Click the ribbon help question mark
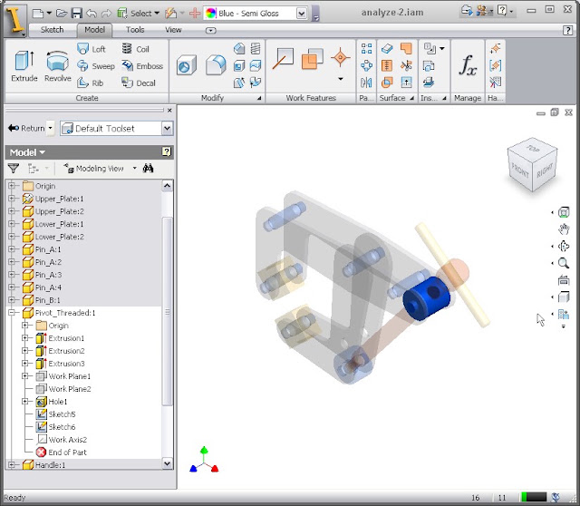 click(x=567, y=30)
